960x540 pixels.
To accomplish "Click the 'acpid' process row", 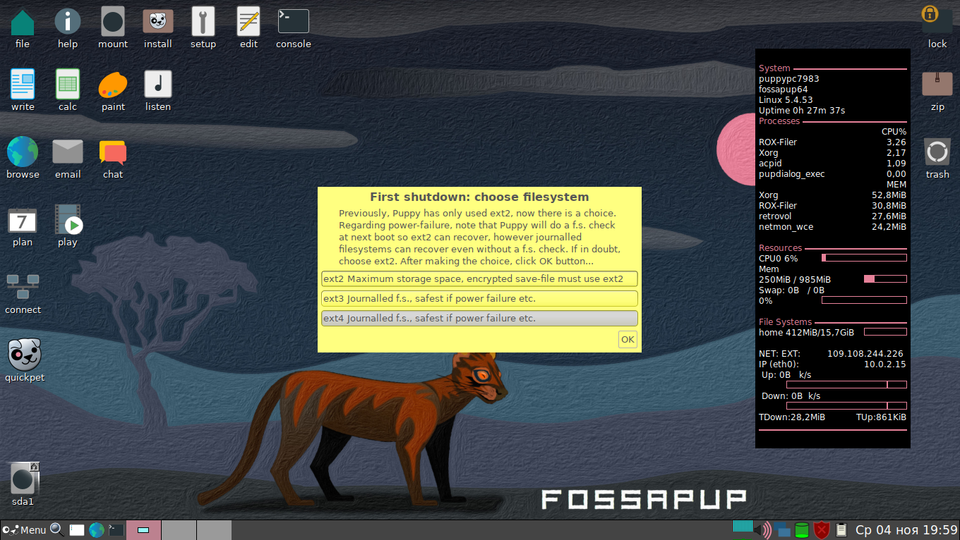I will [832, 164].
